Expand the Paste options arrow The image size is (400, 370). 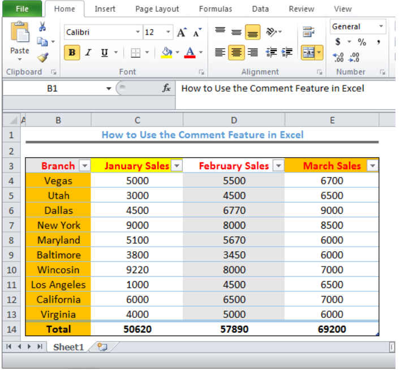pos(20,59)
